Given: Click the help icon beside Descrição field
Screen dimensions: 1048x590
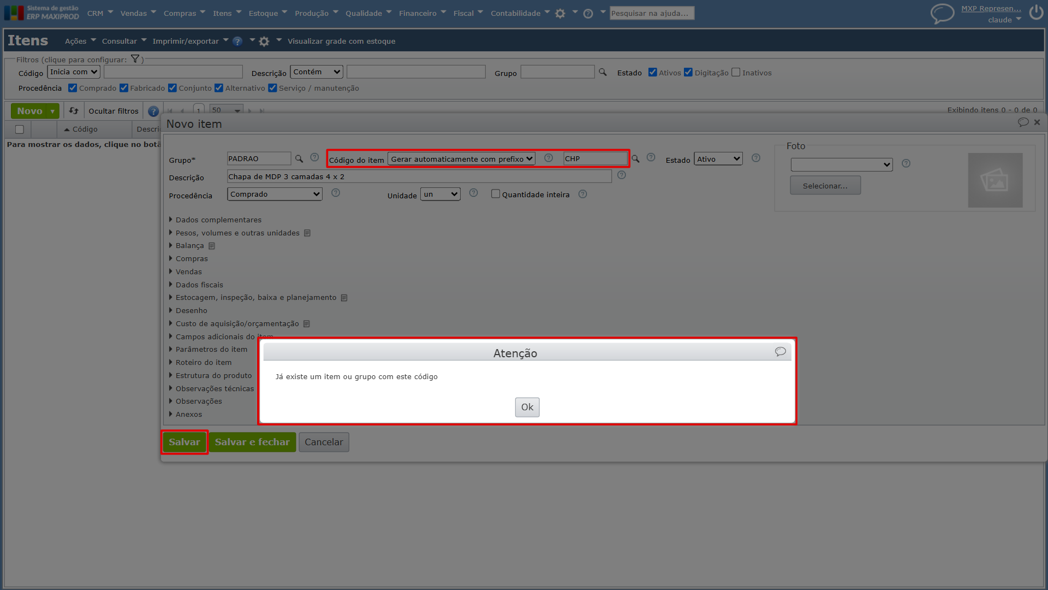Looking at the screenshot, I should point(621,175).
